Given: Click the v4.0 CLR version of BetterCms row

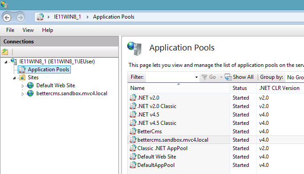Looking at the screenshot, I should [264, 131].
